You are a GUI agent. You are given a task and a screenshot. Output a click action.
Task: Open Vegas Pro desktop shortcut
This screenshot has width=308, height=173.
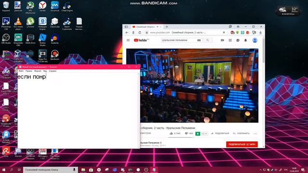coord(42,56)
